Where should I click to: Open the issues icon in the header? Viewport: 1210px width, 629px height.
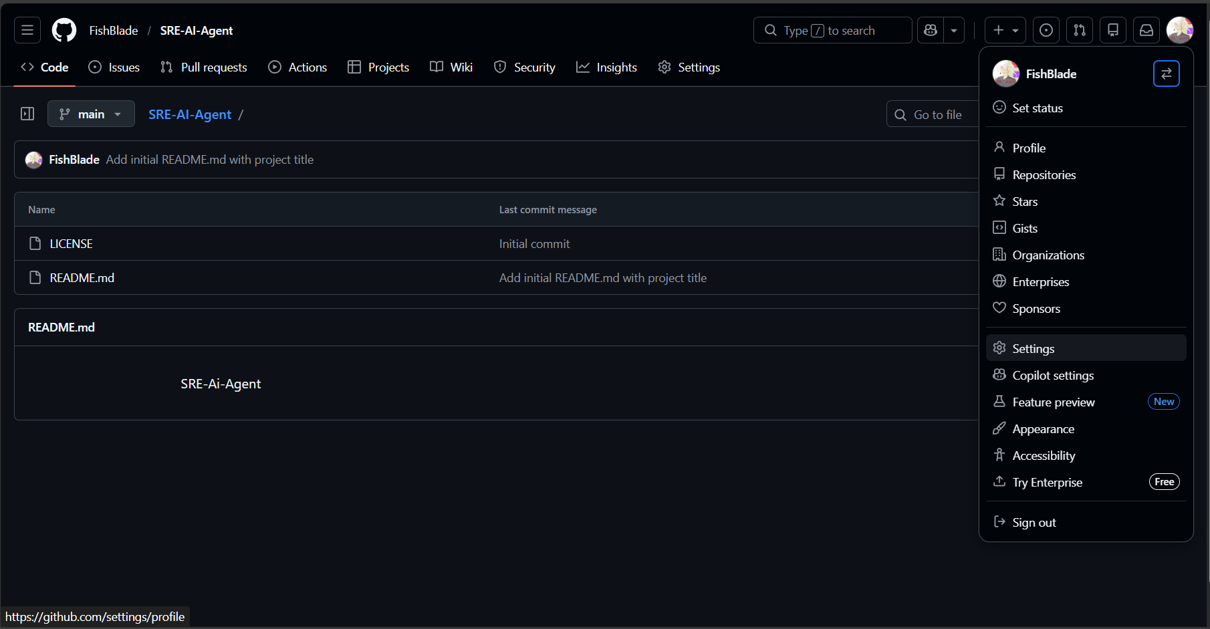point(1046,30)
